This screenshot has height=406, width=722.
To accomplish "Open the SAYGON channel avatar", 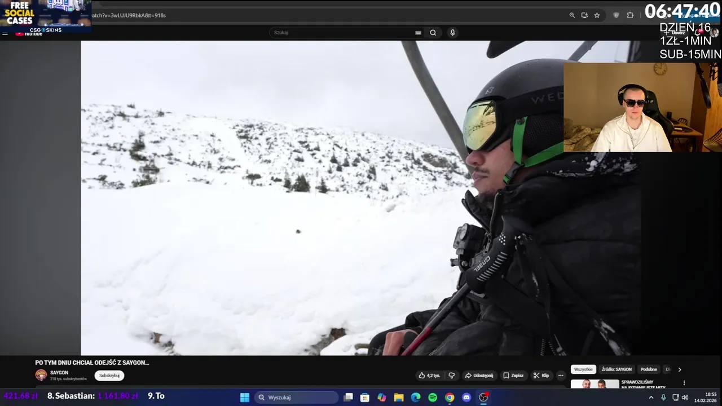I will [41, 375].
